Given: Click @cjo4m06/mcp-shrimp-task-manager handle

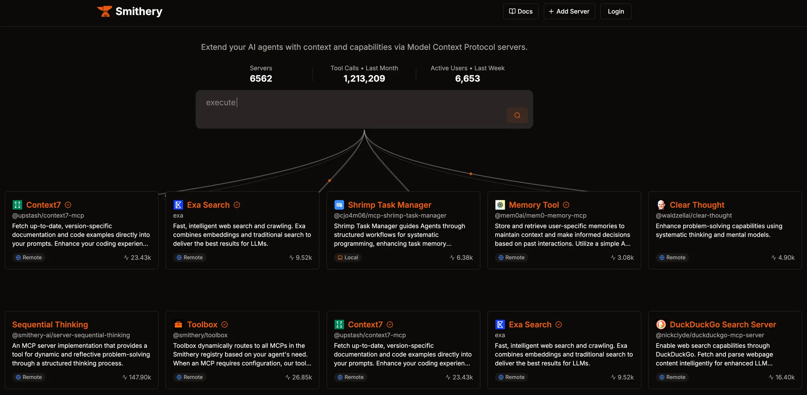Looking at the screenshot, I should 390,215.
